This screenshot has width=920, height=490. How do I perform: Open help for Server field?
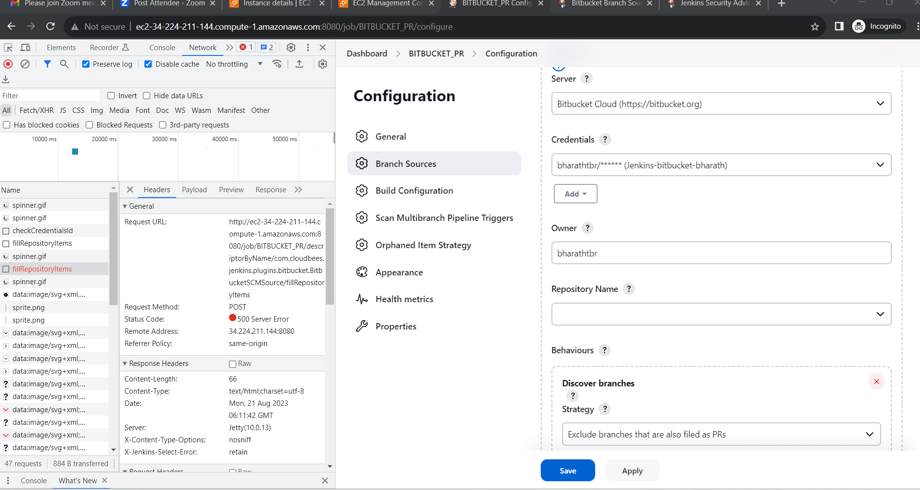point(587,78)
